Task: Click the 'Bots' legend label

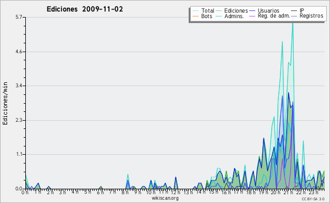Action: (206, 16)
